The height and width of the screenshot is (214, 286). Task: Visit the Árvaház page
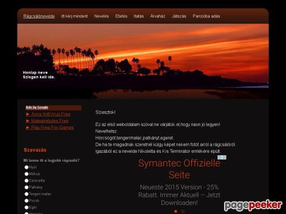click(158, 16)
